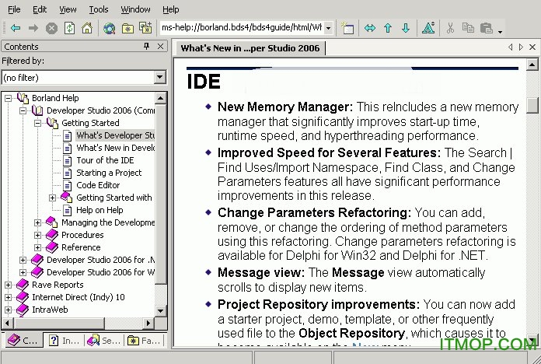Expand Rave Reports node
541x364 pixels.
click(x=8, y=285)
